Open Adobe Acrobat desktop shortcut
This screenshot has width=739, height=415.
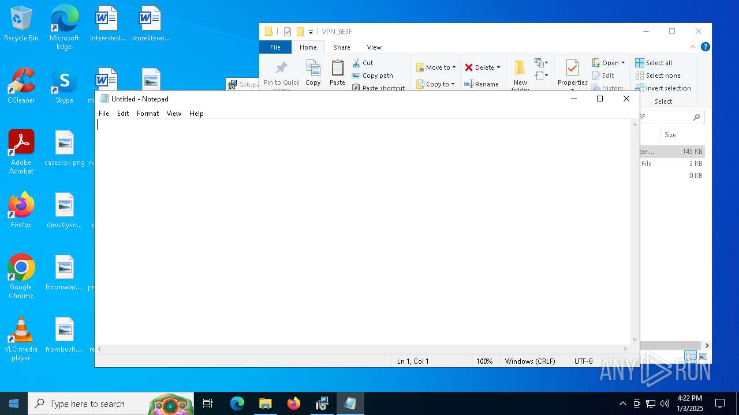(21, 152)
